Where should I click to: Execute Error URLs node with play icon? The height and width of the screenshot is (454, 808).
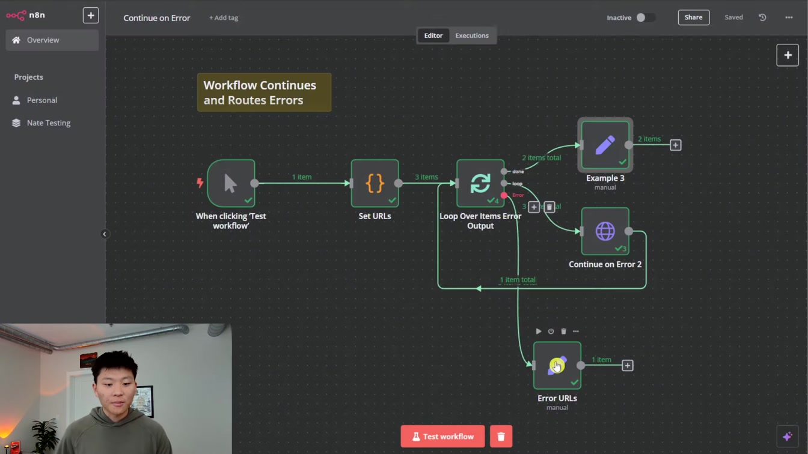538,331
